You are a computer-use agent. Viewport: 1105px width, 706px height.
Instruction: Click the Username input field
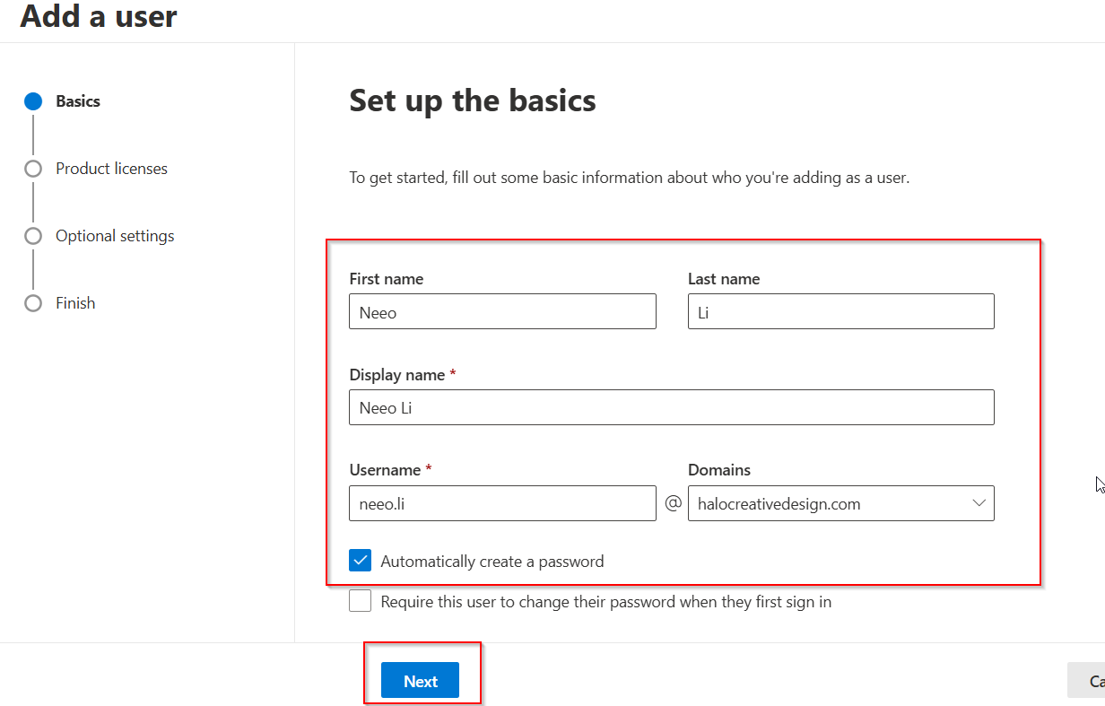502,503
